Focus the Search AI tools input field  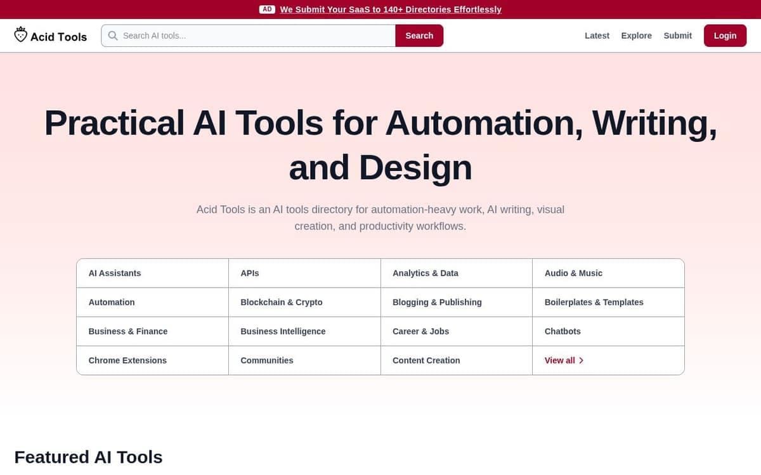[249, 35]
